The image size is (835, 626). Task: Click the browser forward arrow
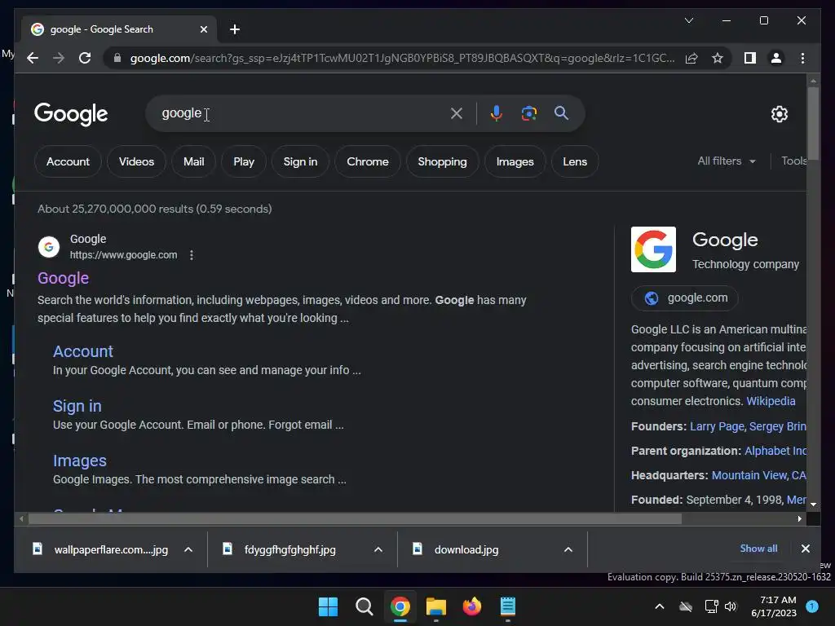click(x=59, y=58)
